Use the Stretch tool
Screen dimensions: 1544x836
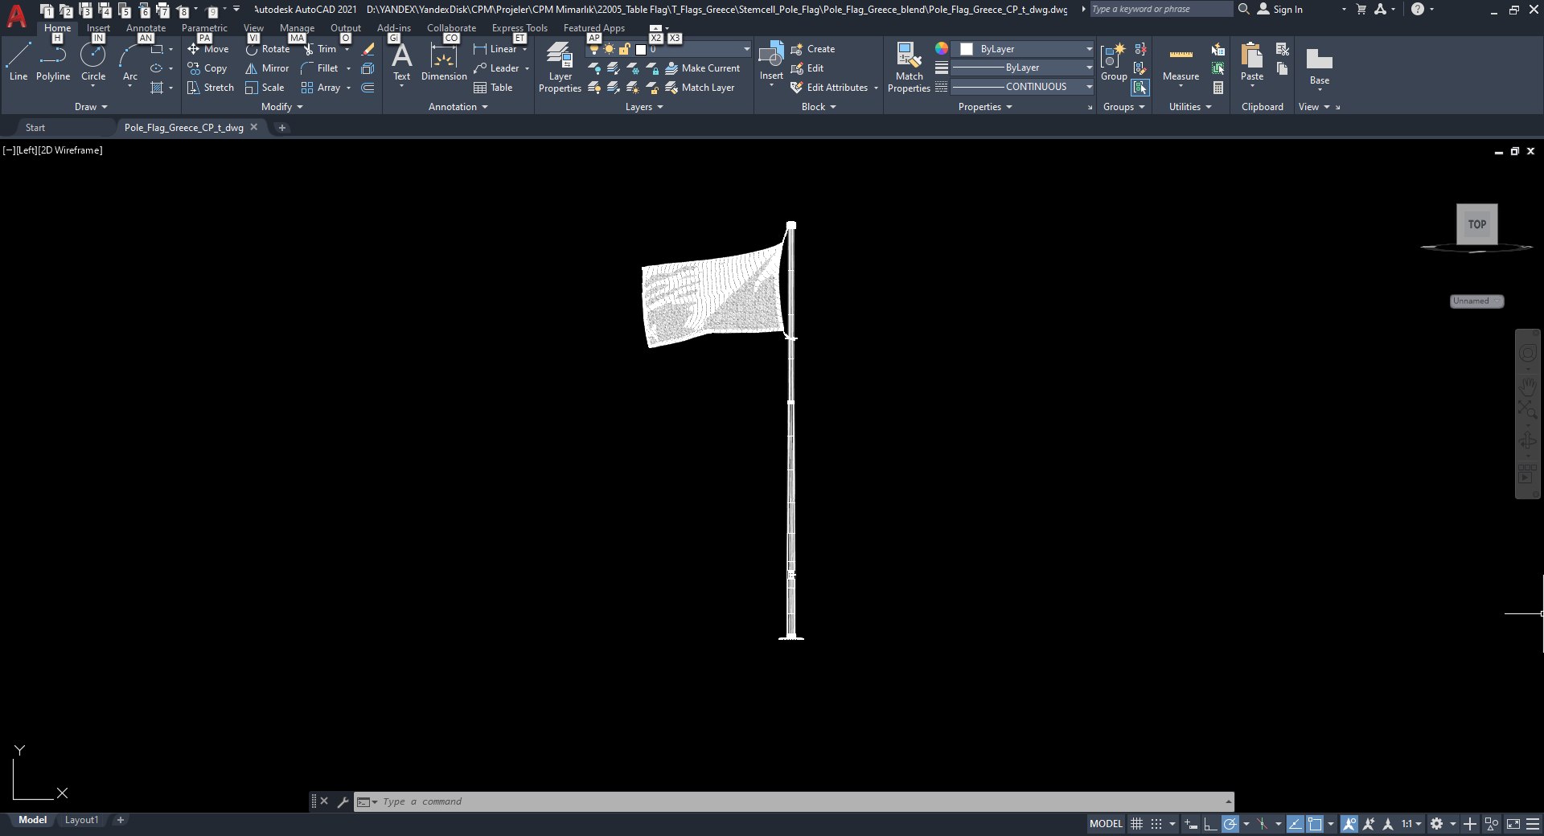(x=211, y=88)
